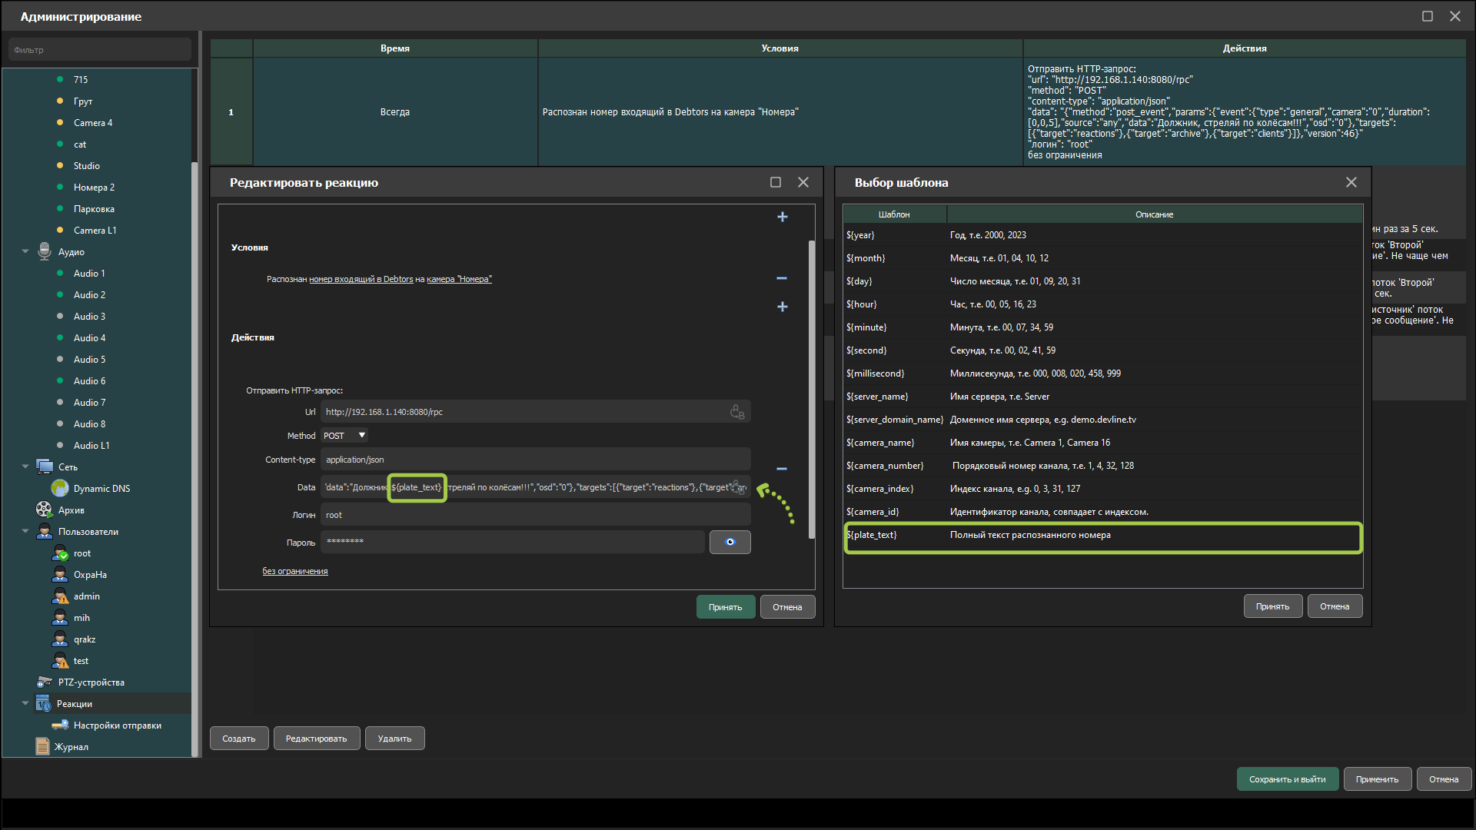Screen dimensions: 1476x830
Task: Click the plus icon to add an action
Action: click(x=782, y=307)
